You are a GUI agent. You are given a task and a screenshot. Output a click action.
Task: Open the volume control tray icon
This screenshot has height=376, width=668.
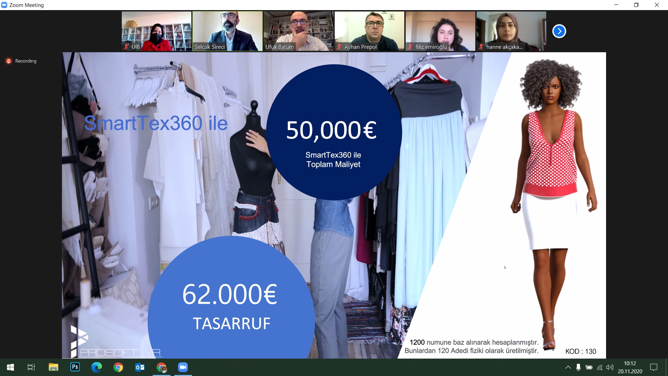click(610, 367)
